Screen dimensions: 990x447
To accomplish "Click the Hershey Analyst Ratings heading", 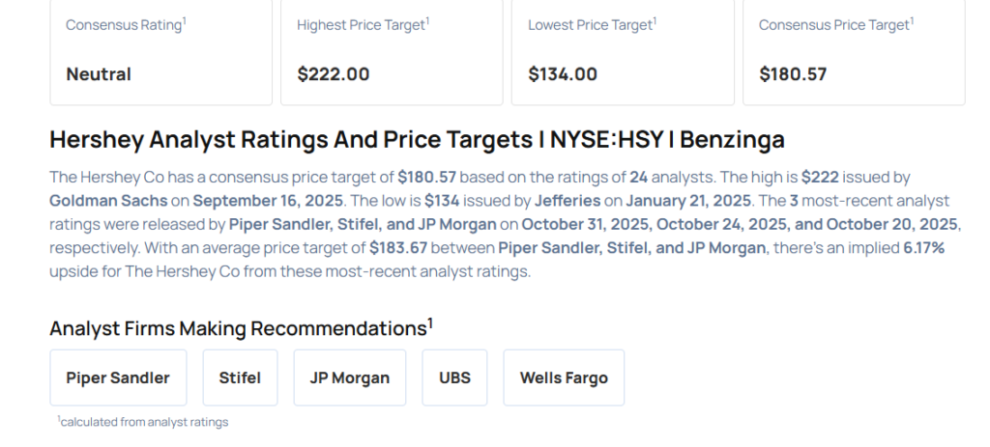I will [417, 140].
